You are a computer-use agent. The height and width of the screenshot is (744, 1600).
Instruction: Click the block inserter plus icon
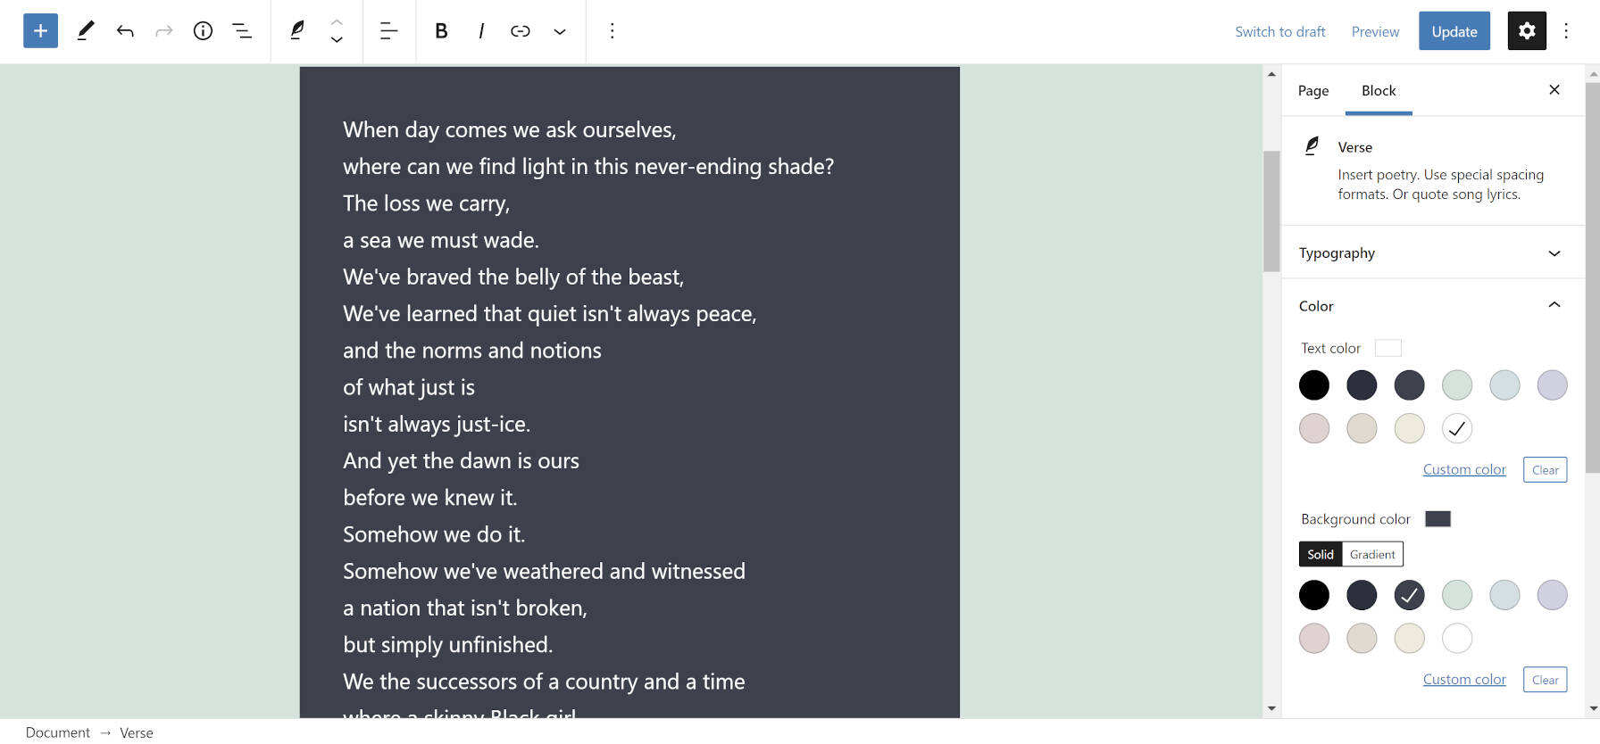point(40,31)
